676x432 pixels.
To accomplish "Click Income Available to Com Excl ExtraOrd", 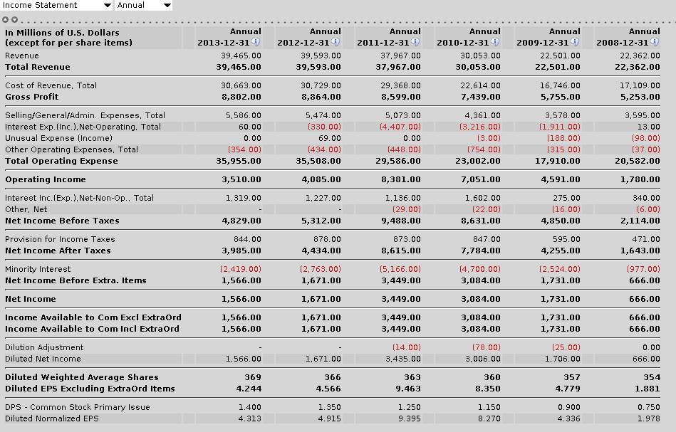I will [93, 317].
